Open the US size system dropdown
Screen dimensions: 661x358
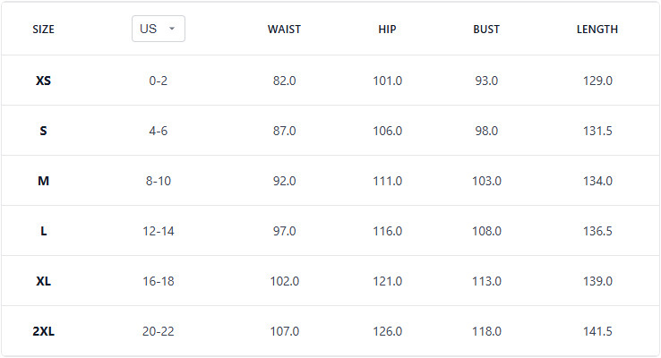tap(159, 29)
